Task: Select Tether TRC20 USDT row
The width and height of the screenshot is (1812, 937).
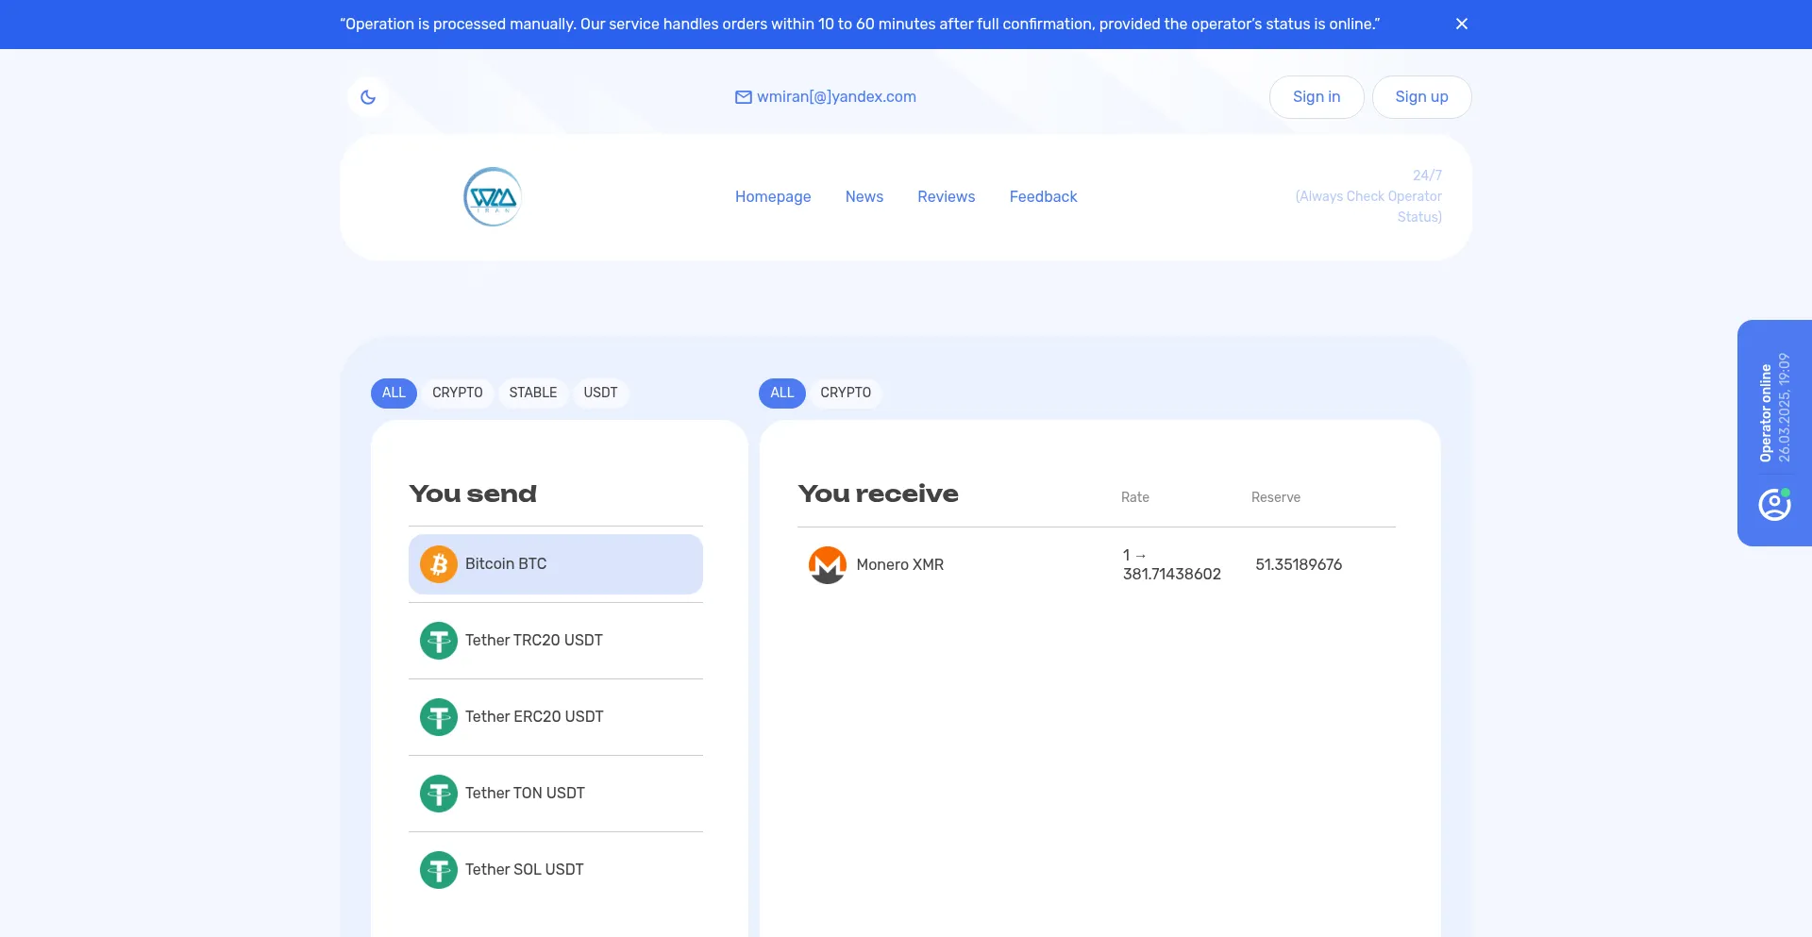Action: pos(556,641)
